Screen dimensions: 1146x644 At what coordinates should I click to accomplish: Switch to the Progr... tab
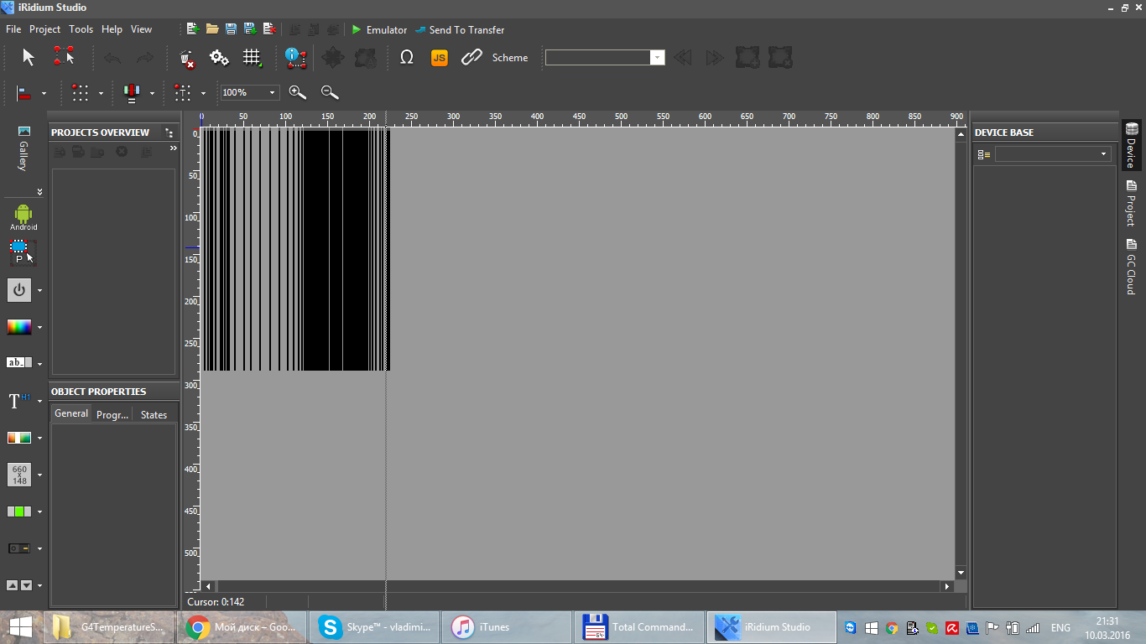(112, 414)
